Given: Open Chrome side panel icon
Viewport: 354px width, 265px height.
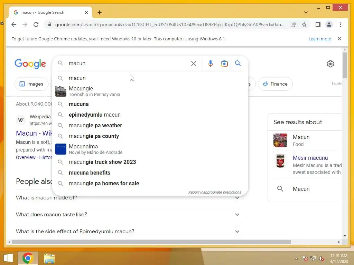Looking at the screenshot, I should click(x=318, y=24).
